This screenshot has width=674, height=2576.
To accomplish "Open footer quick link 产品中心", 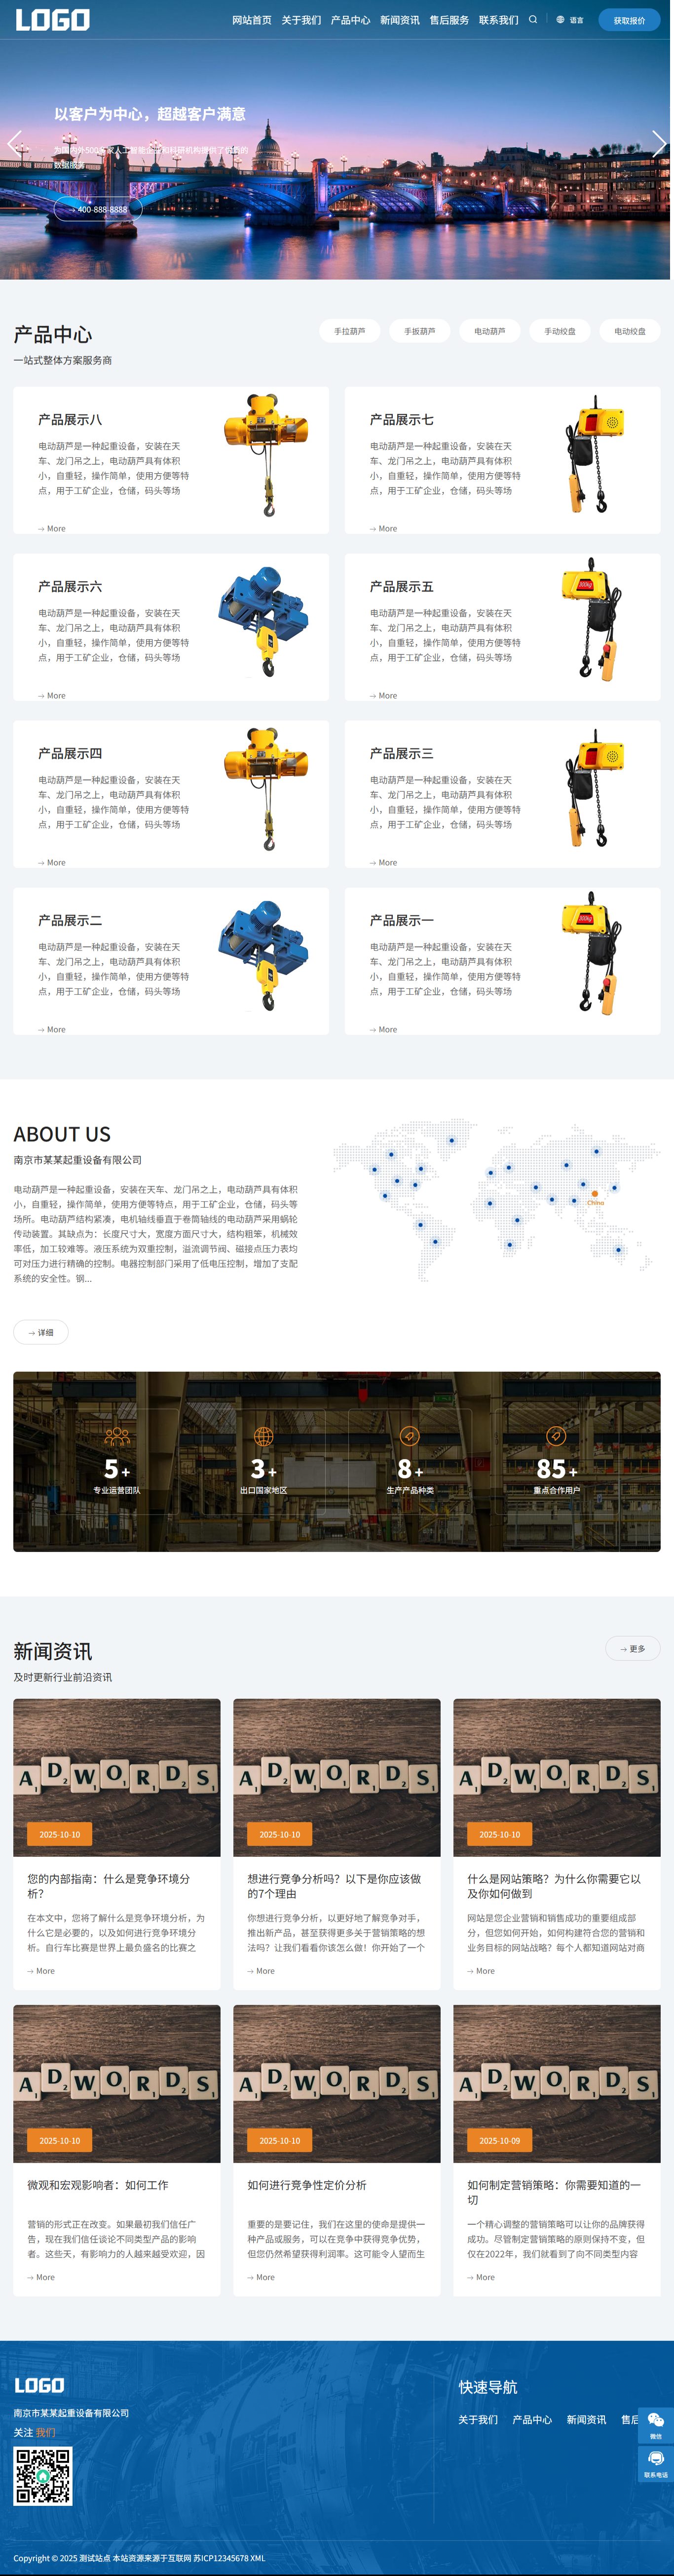I will [532, 2419].
